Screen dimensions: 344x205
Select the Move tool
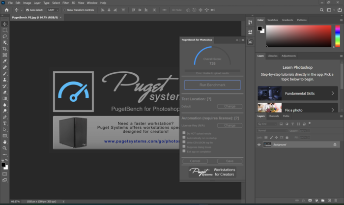click(4, 24)
